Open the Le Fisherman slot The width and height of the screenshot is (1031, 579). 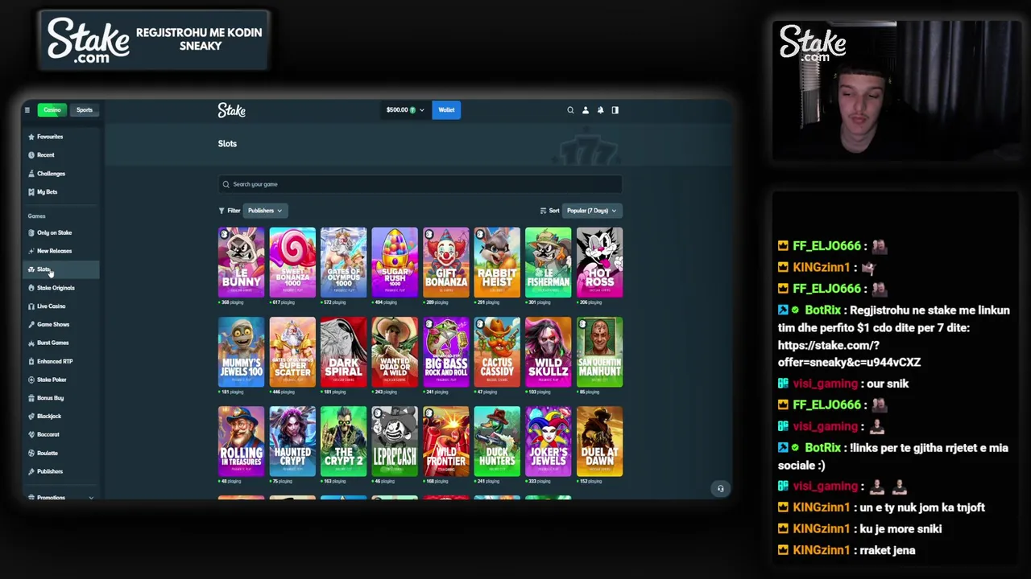pos(548,263)
